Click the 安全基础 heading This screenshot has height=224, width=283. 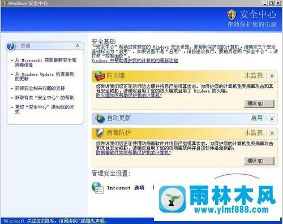[x=104, y=42]
